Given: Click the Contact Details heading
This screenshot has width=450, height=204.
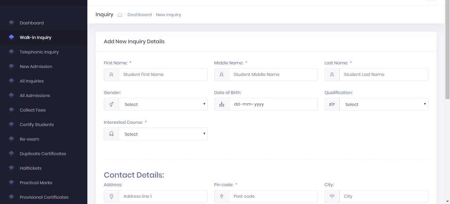Looking at the screenshot, I should pyautogui.click(x=134, y=175).
